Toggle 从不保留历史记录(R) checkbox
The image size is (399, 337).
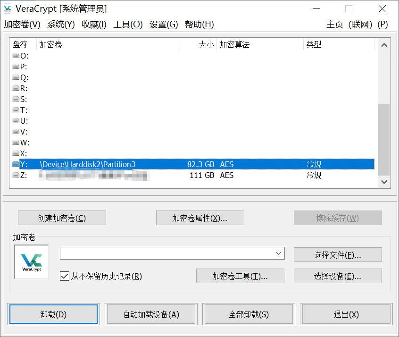[65, 276]
